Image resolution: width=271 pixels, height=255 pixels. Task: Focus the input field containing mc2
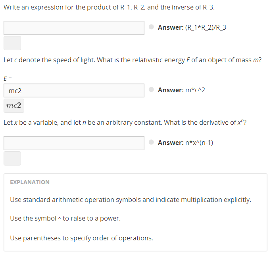click(74, 90)
